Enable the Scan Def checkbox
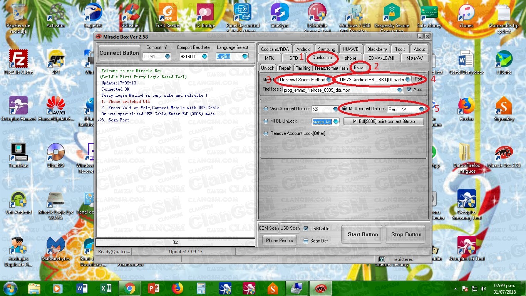526x296 pixels. point(306,241)
